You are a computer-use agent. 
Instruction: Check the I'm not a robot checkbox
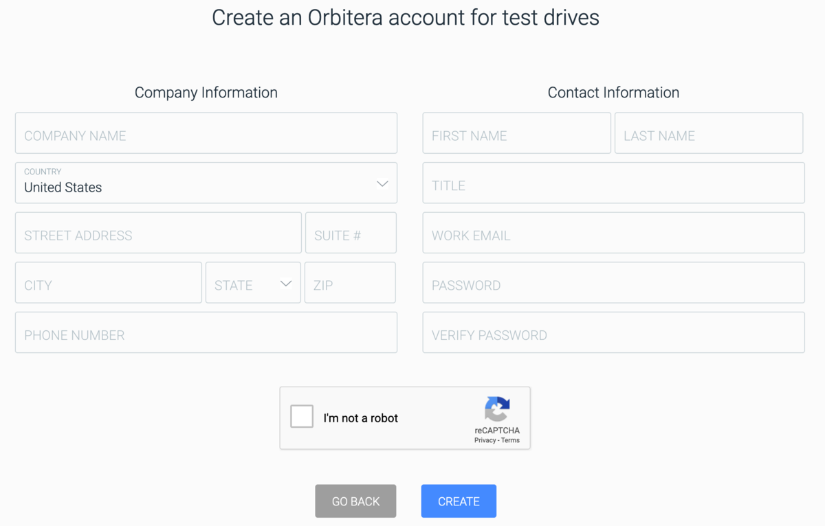302,415
